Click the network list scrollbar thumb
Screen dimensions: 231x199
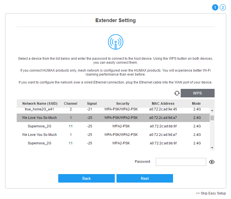(212, 118)
